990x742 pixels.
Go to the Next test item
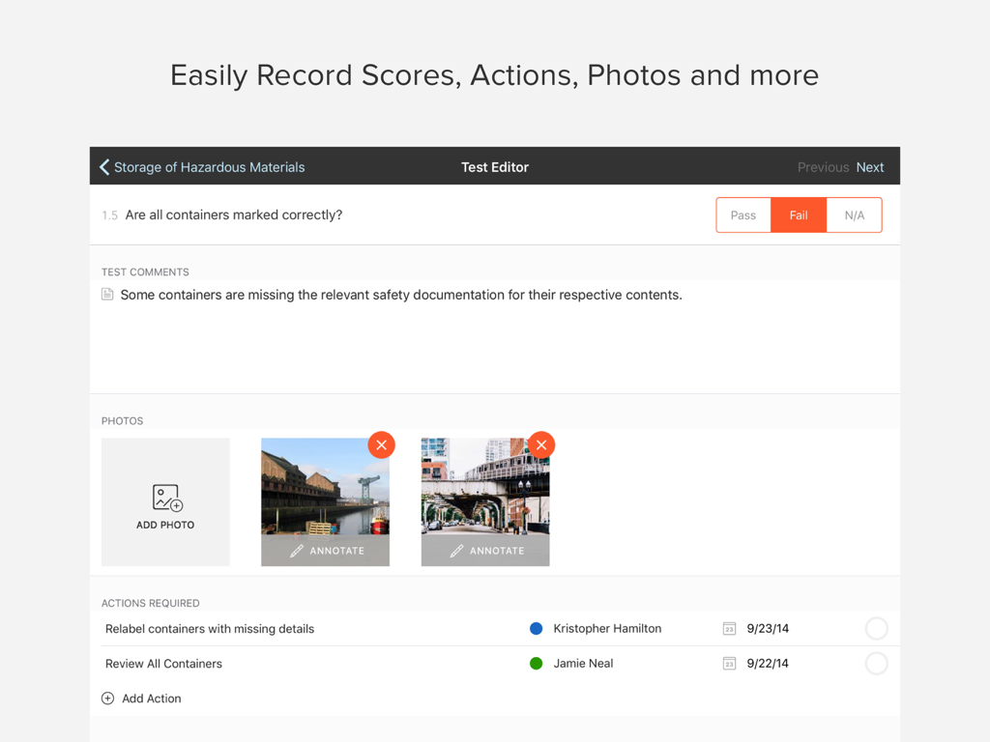869,166
